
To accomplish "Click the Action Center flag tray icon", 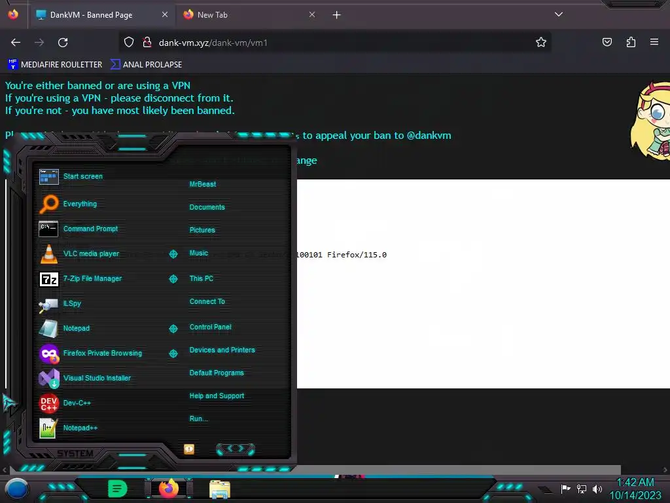I will tap(565, 489).
